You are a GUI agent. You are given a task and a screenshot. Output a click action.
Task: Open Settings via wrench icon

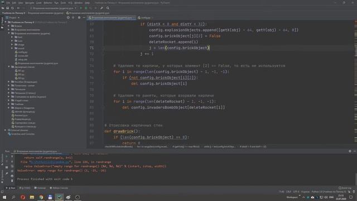tap(102, 8)
